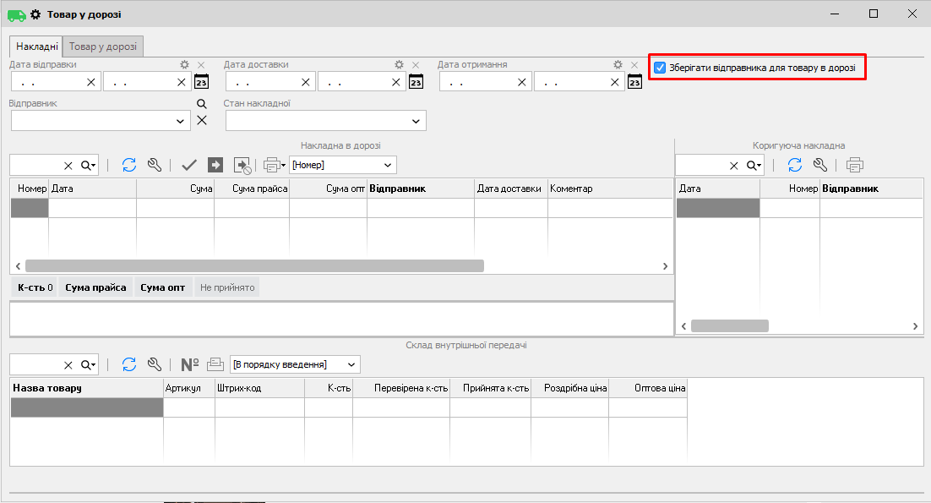Open the Стан накладної combo box
The height and width of the screenshot is (503, 931).
pyautogui.click(x=416, y=122)
